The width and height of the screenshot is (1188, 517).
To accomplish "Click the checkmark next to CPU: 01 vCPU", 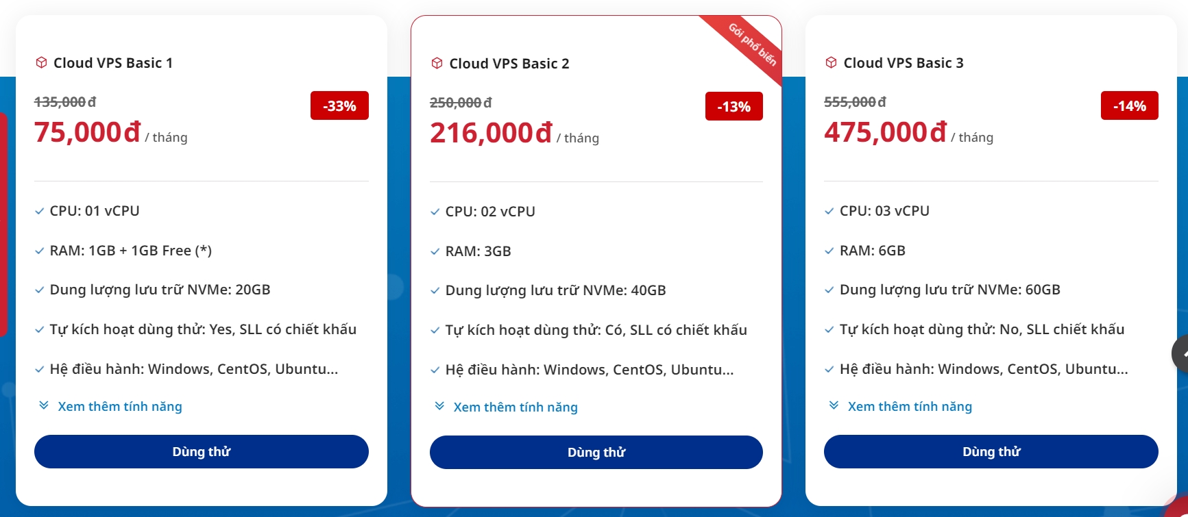I will [x=38, y=212].
